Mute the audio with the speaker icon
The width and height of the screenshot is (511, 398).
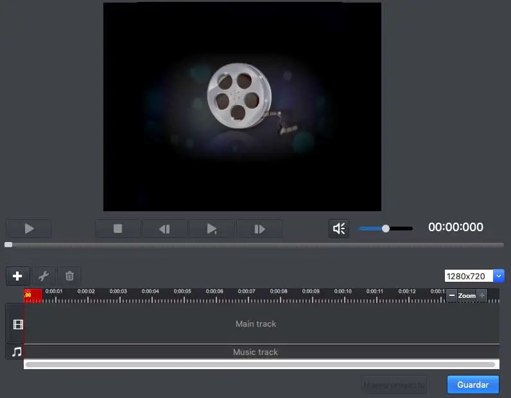tap(339, 229)
